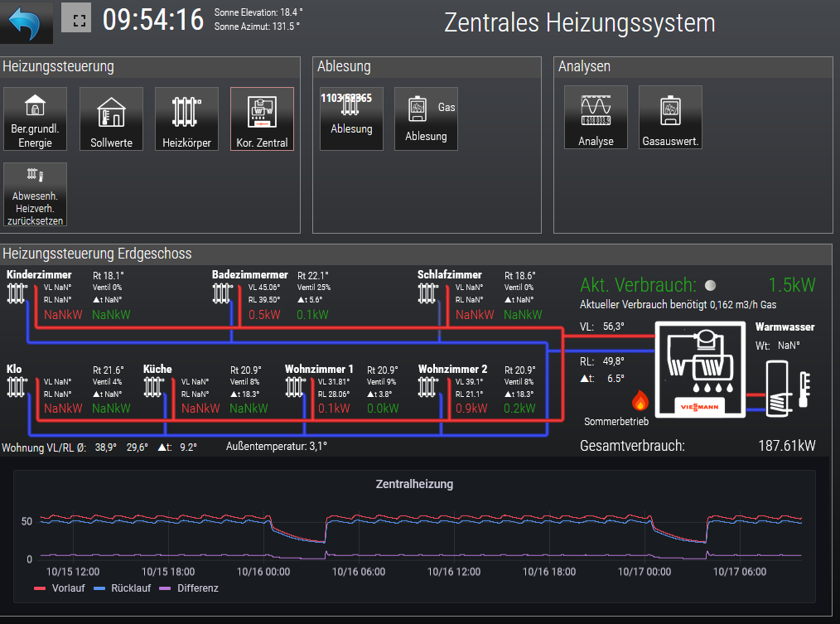The width and height of the screenshot is (840, 624).
Task: Click the blue back arrow icon
Action: pos(25,22)
